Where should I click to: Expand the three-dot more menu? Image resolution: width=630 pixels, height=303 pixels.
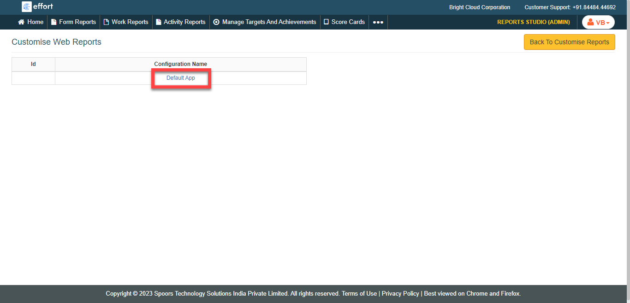[378, 22]
